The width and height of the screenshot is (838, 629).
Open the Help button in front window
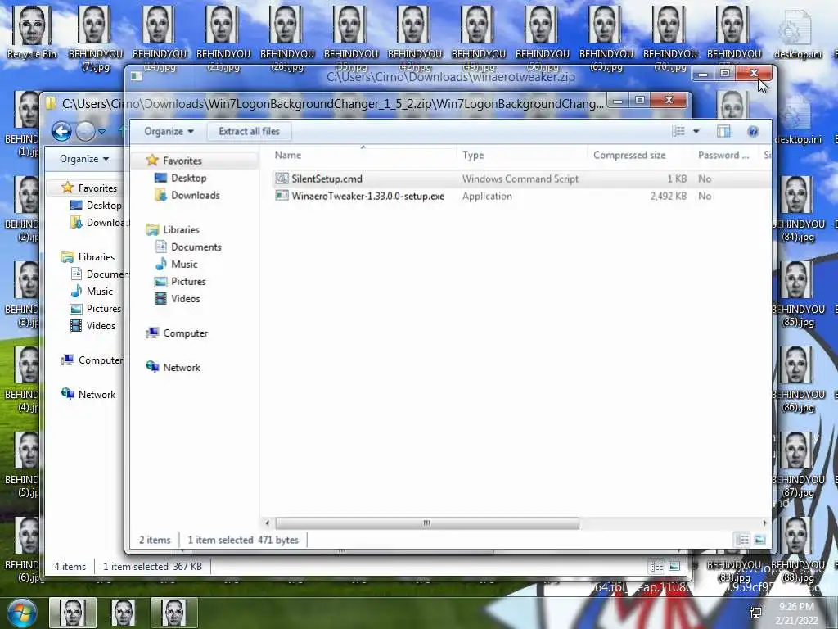tap(753, 131)
